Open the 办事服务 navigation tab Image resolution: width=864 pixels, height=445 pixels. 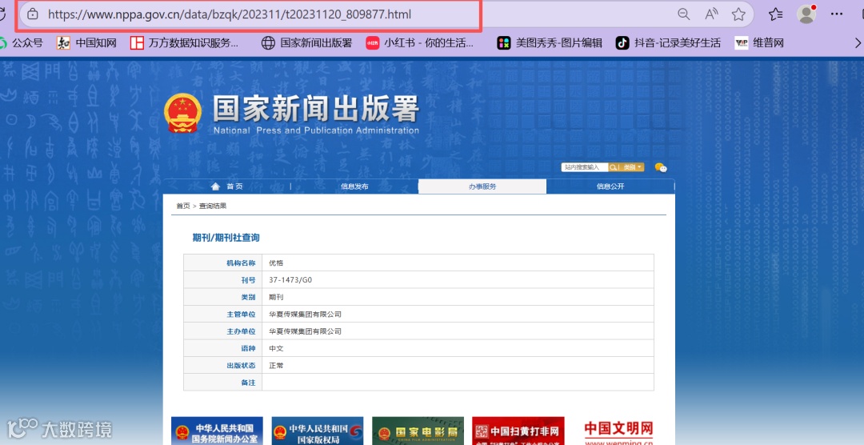coord(482,186)
